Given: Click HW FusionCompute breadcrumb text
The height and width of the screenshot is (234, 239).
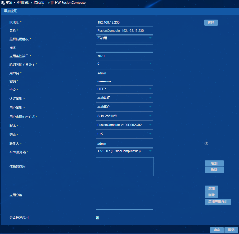Looking at the screenshot, I should 70,3.
